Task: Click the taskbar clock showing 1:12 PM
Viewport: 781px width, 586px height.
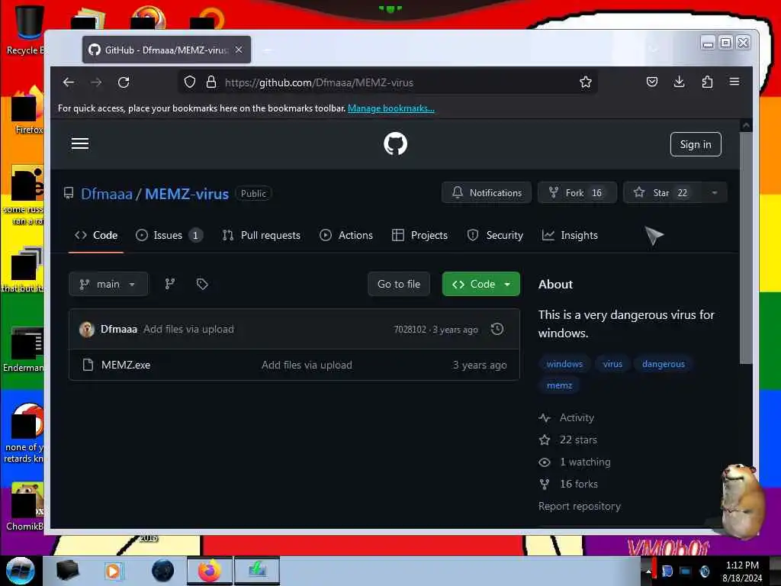Action: coord(742,572)
